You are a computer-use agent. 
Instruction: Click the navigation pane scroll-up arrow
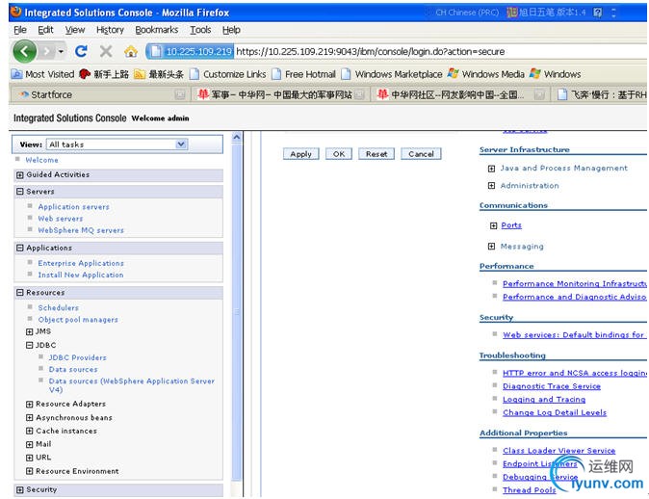237,137
